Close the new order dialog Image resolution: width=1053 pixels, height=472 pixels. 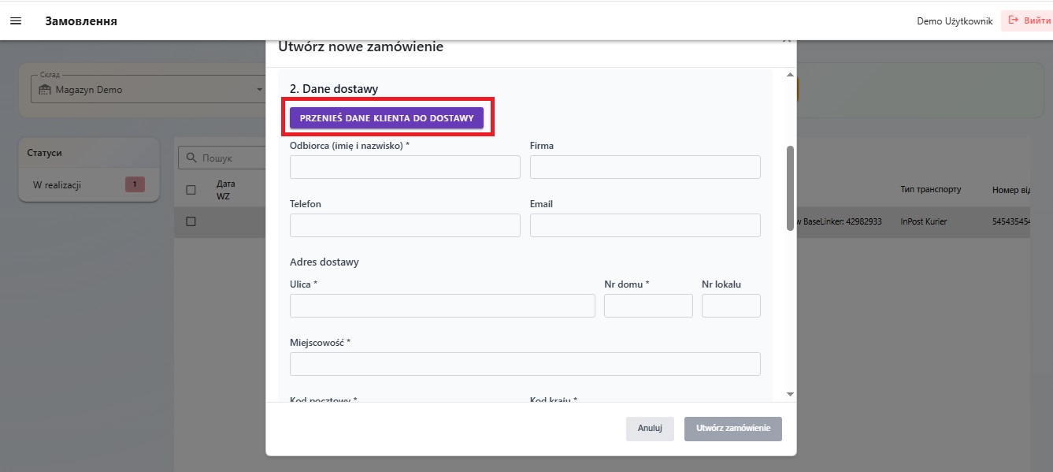[786, 39]
